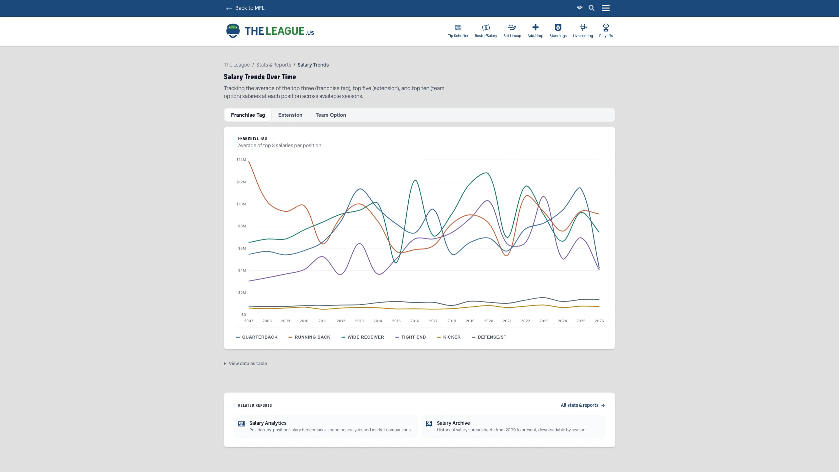Open the hamburger menu
Image resolution: width=839 pixels, height=472 pixels.
pyautogui.click(x=606, y=8)
